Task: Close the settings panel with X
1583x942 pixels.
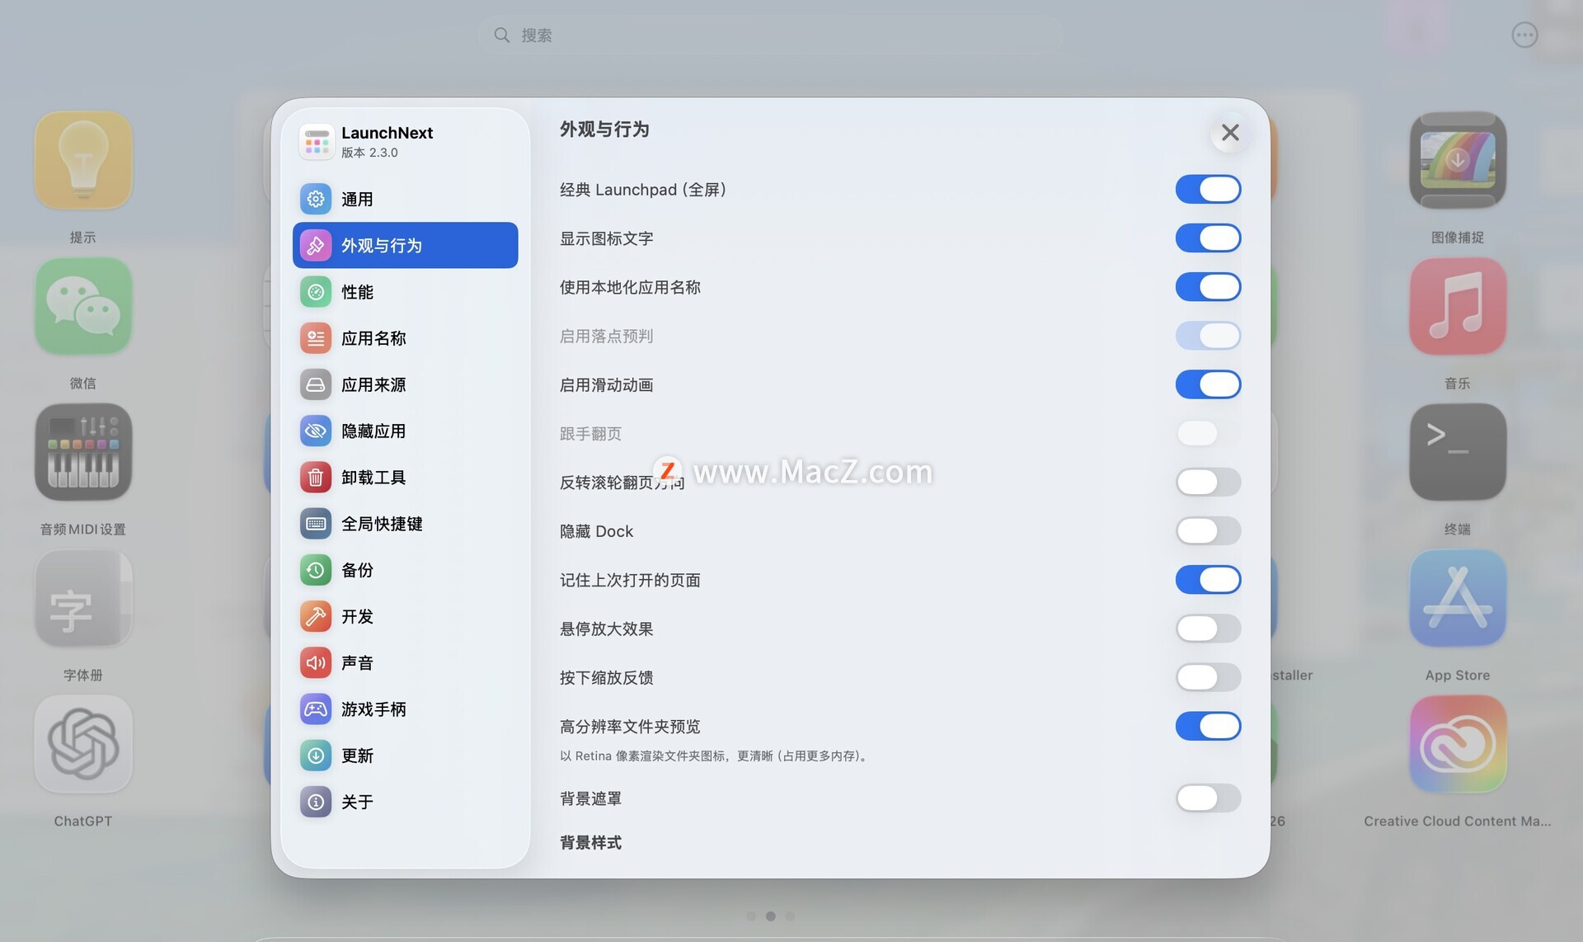Action: point(1229,132)
